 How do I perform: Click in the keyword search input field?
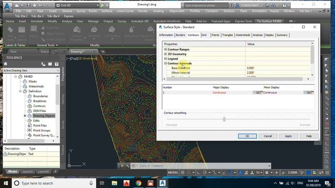pyautogui.click(x=206, y=5)
